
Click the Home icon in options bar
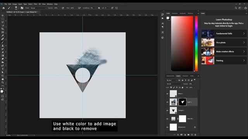(x=3, y=8)
